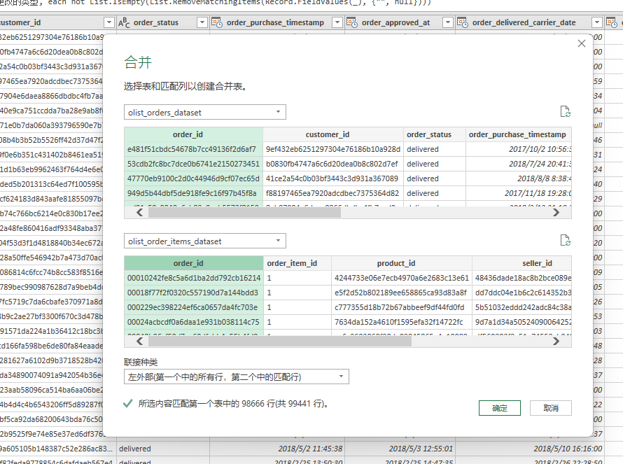Click cell 00010242fe8c5a6d1ba2dd792cb16214

194,278
